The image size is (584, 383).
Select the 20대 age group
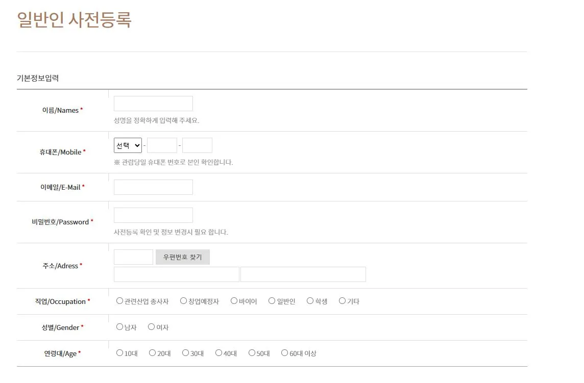coord(152,352)
